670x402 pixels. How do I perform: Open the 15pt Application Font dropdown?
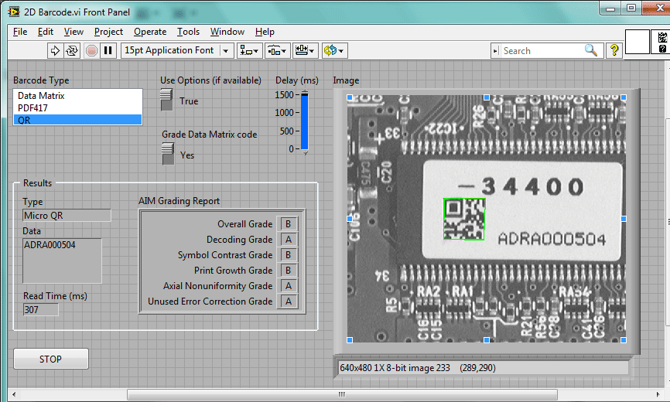coord(177,50)
